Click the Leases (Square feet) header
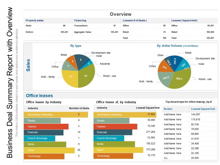 [x=184, y=20]
